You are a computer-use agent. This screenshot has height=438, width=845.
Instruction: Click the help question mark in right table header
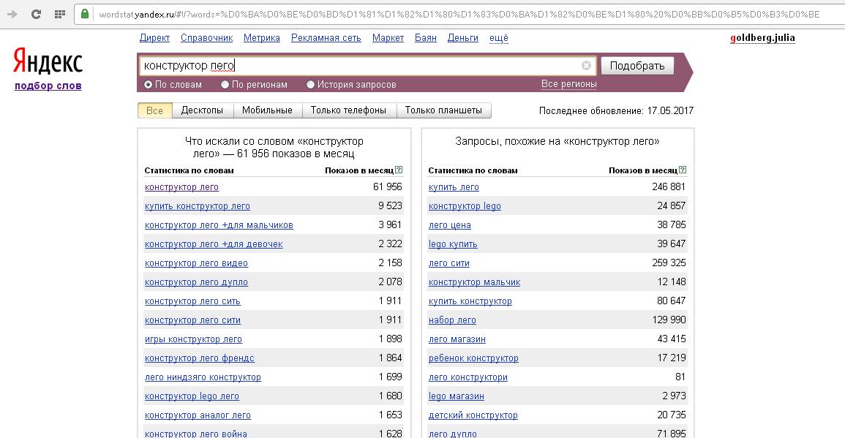tap(683, 170)
